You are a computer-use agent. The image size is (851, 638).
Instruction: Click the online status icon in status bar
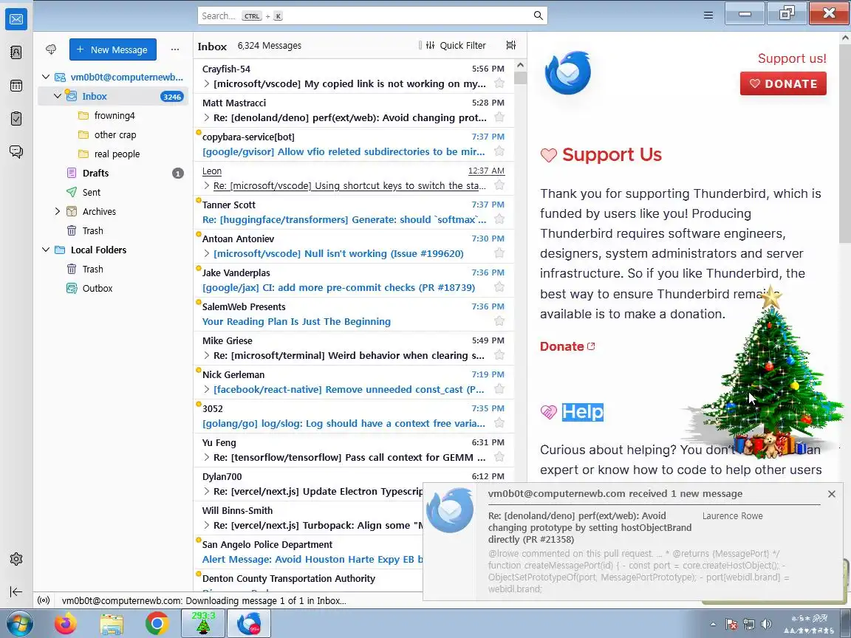tap(44, 600)
